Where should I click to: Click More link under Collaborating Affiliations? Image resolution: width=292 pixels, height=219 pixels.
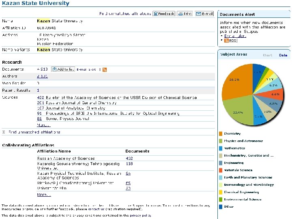click(x=44, y=195)
